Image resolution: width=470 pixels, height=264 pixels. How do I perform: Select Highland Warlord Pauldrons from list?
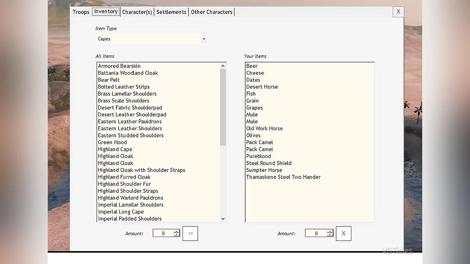pyautogui.click(x=130, y=198)
